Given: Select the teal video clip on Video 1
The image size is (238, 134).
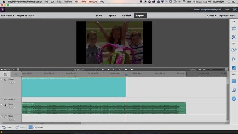Looking at the screenshot, I should coord(74,87).
